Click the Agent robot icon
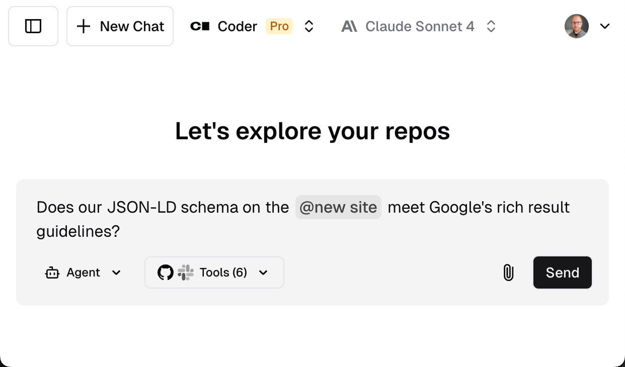Image resolution: width=625 pixels, height=367 pixels. [x=52, y=272]
